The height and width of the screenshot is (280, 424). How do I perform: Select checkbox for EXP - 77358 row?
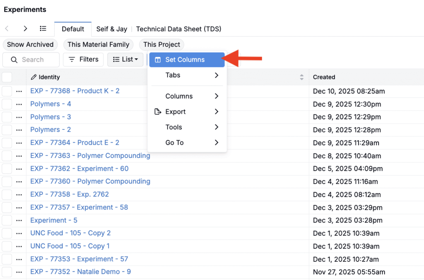click(x=7, y=194)
